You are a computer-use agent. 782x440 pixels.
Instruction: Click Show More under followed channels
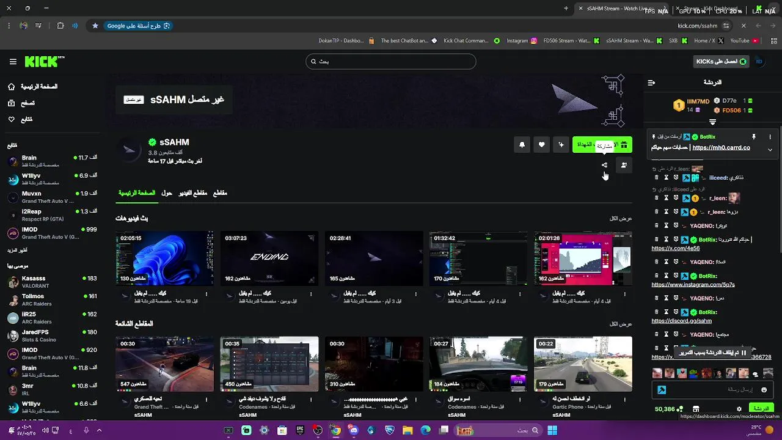(17, 251)
